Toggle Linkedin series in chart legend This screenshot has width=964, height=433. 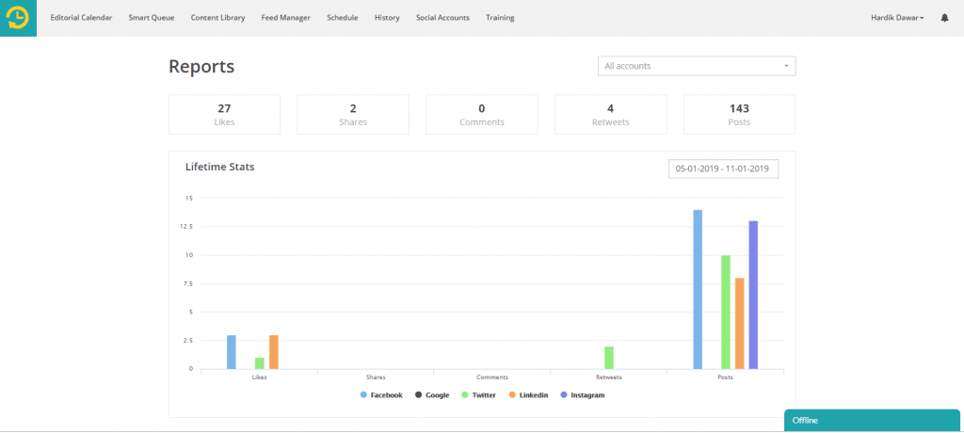coord(528,394)
